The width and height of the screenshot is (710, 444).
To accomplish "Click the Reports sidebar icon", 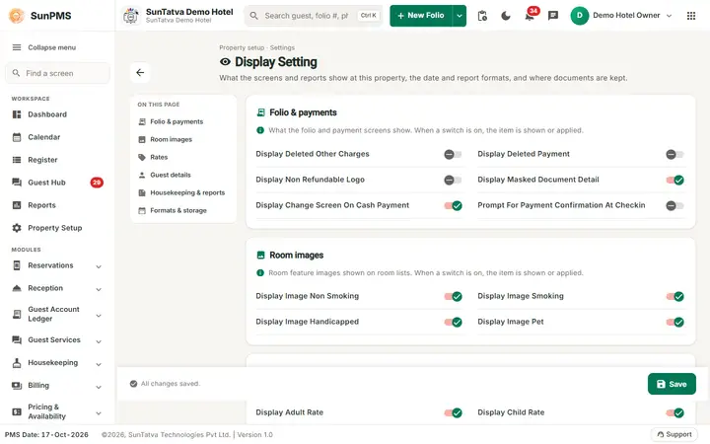I will coord(17,205).
